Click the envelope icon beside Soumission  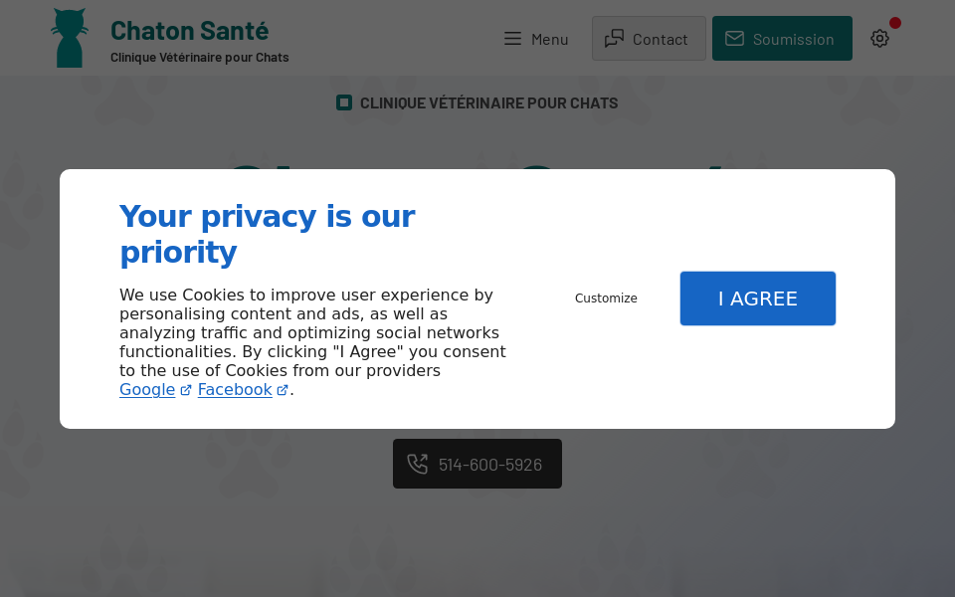tap(734, 39)
